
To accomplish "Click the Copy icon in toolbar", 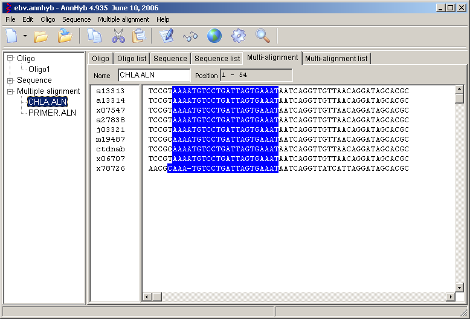I will pos(94,36).
